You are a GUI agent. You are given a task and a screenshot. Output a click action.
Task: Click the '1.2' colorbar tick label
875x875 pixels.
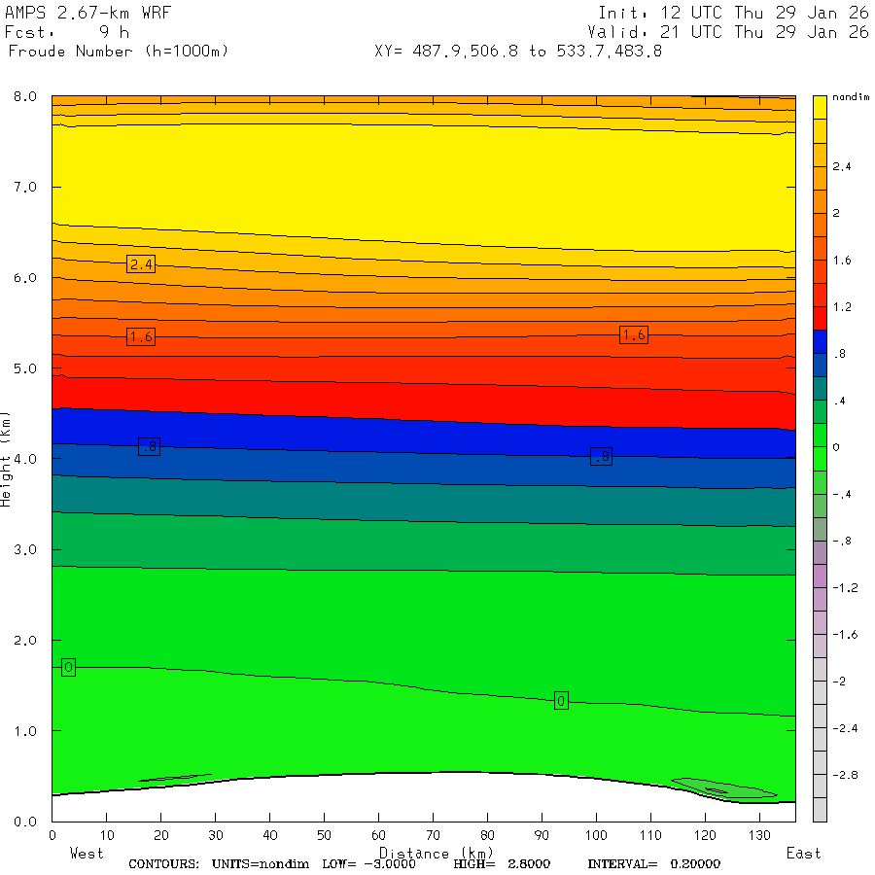click(842, 307)
